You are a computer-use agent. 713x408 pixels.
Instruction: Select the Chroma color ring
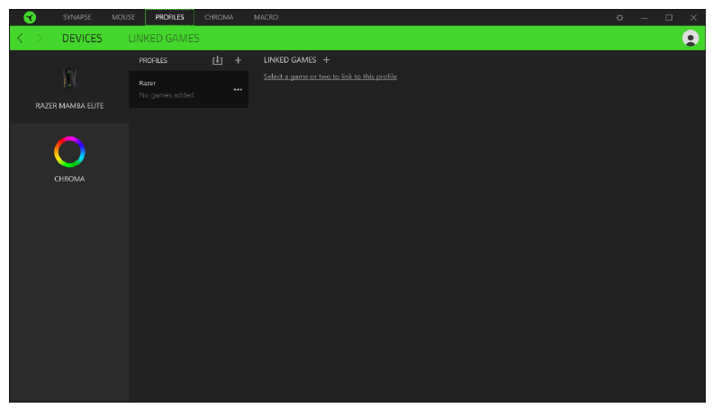pyautogui.click(x=69, y=152)
